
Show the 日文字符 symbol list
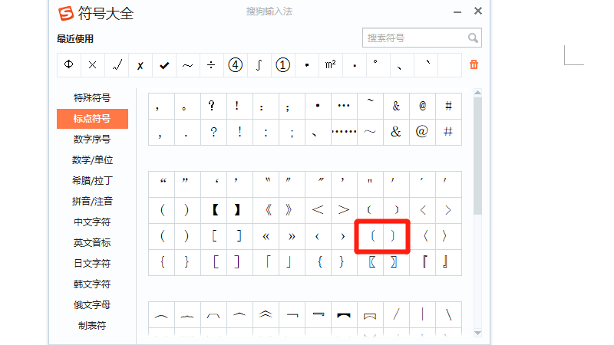pos(92,264)
